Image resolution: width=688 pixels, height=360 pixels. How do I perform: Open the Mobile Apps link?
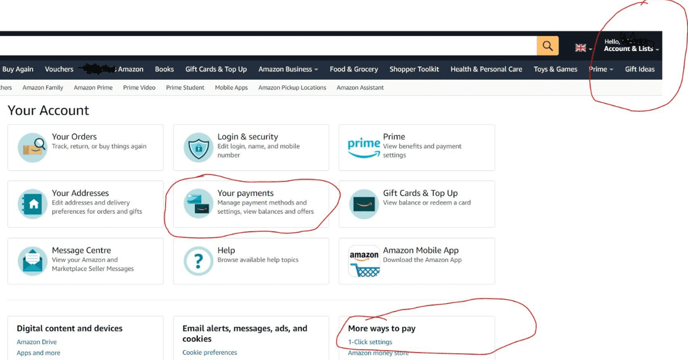tap(232, 88)
